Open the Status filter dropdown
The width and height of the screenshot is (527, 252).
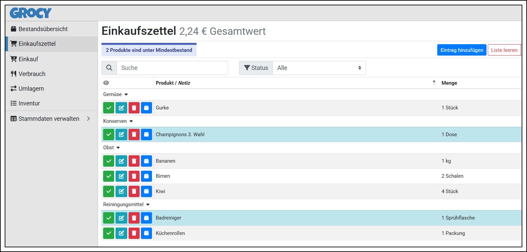click(x=319, y=68)
